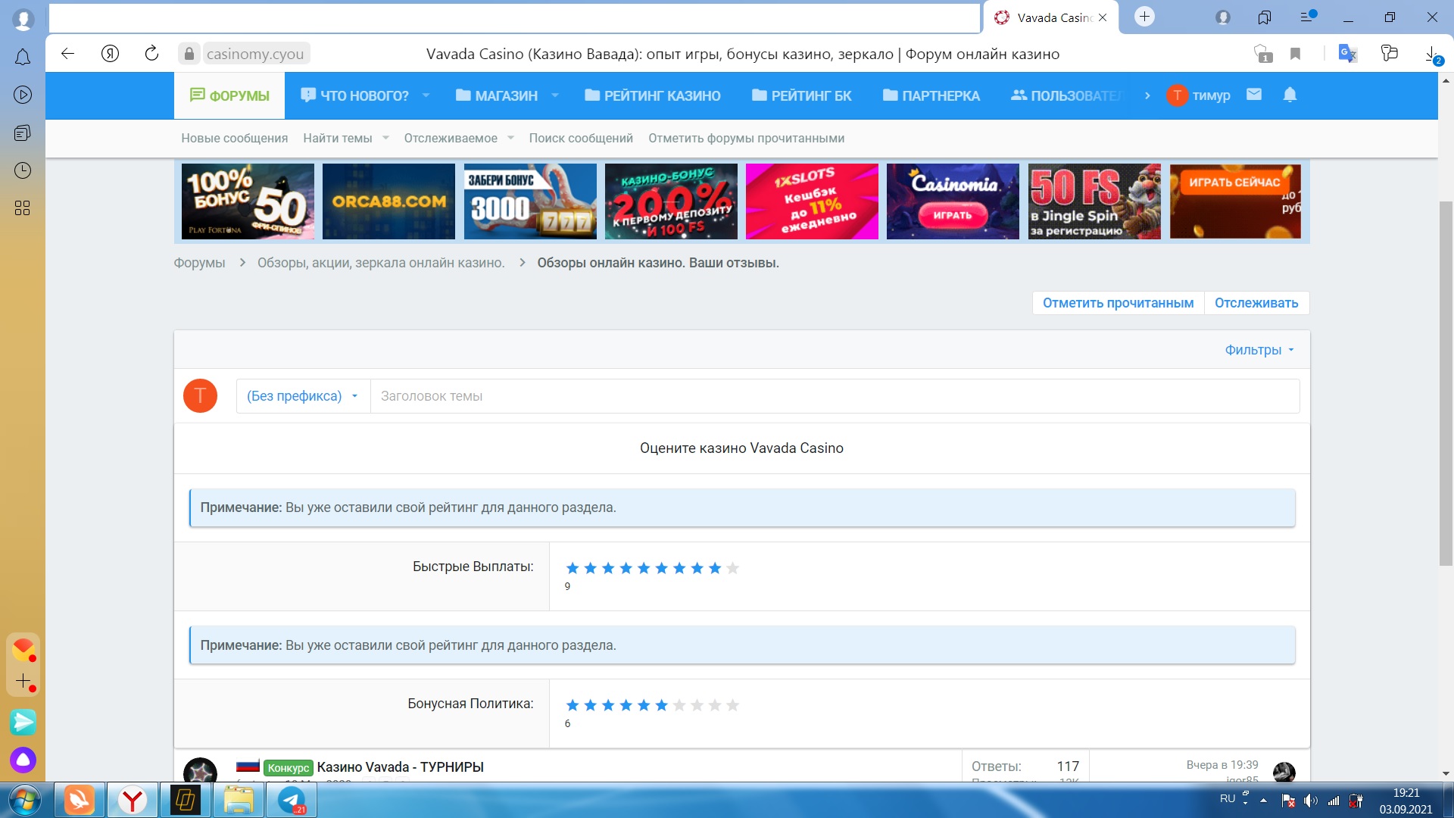Open РЕЙТИНГ КАЗИНО section
The height and width of the screenshot is (818, 1454).
tap(653, 95)
